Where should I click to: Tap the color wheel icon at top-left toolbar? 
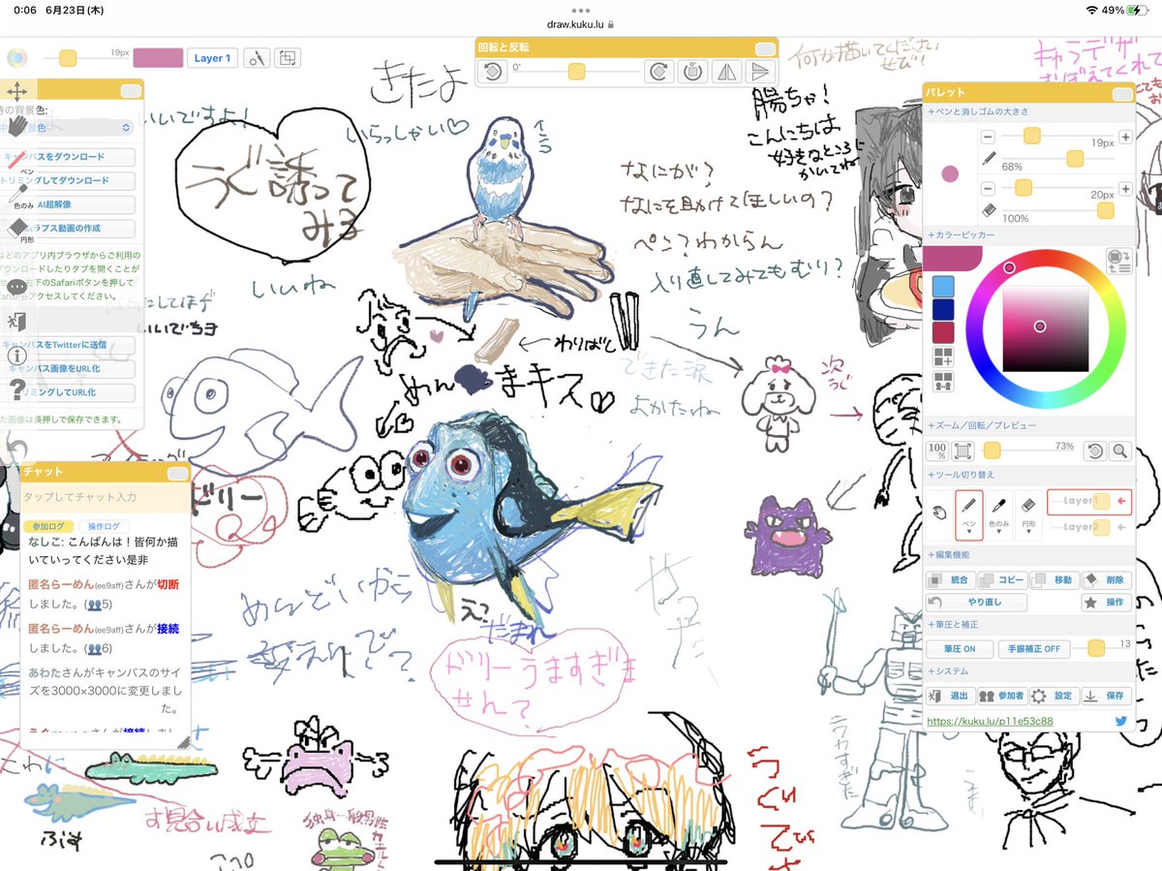(17, 58)
